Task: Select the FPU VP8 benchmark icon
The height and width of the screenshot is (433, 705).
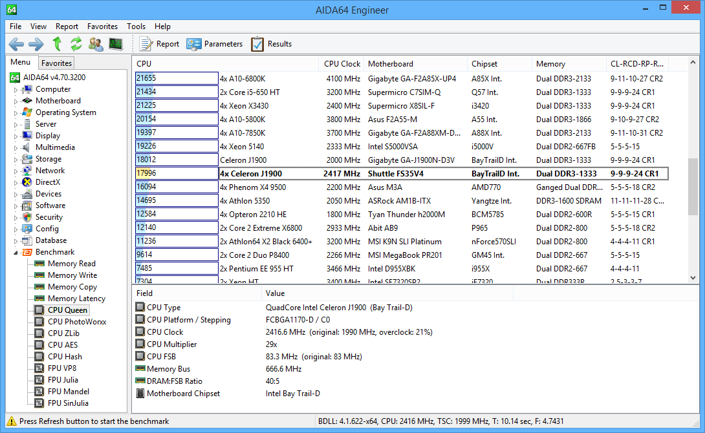Action: tap(39, 368)
